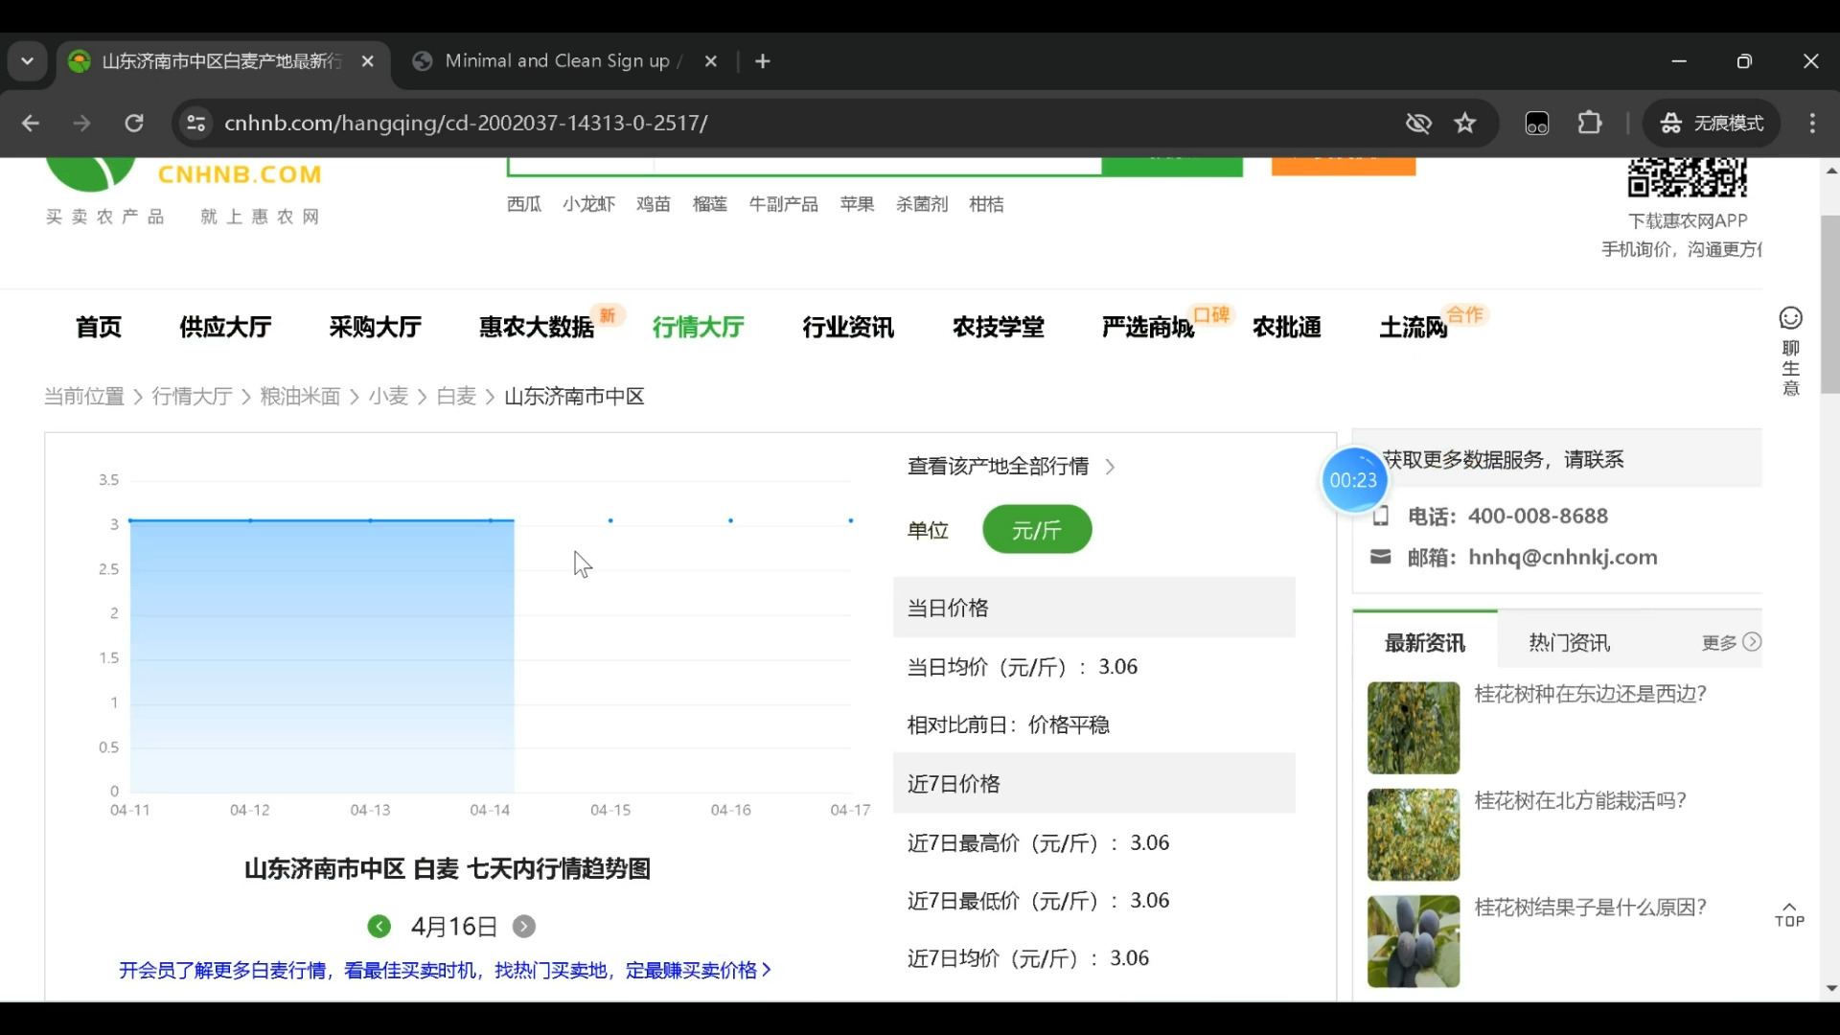Click the 白麦 breadcrumb link
1840x1035 pixels.
456,397
